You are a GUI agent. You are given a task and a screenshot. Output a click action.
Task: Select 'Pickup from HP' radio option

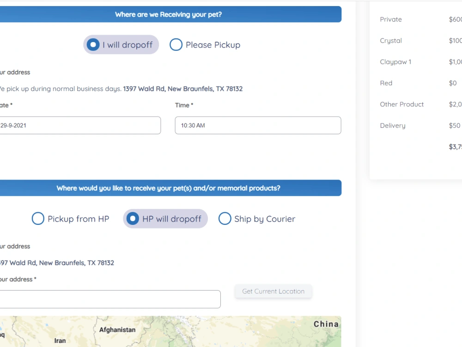[71, 219]
